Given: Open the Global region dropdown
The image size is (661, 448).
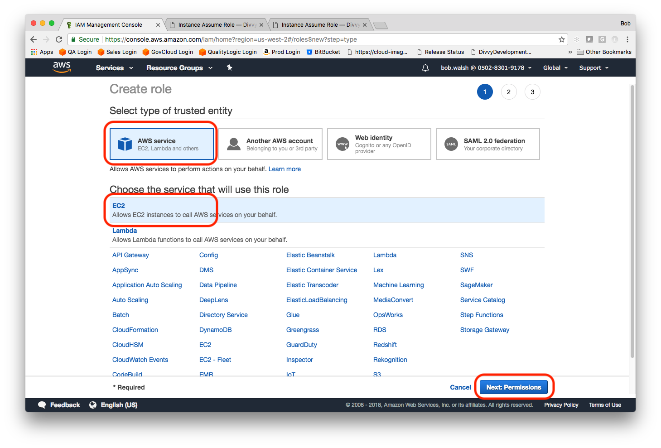Looking at the screenshot, I should click(555, 68).
